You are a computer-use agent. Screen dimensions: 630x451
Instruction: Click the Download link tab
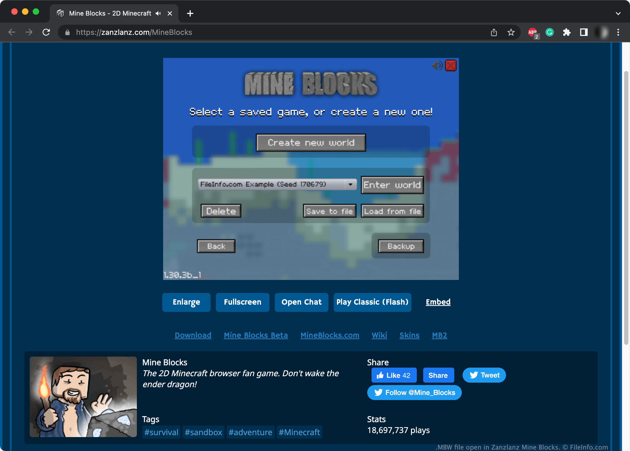click(x=193, y=335)
